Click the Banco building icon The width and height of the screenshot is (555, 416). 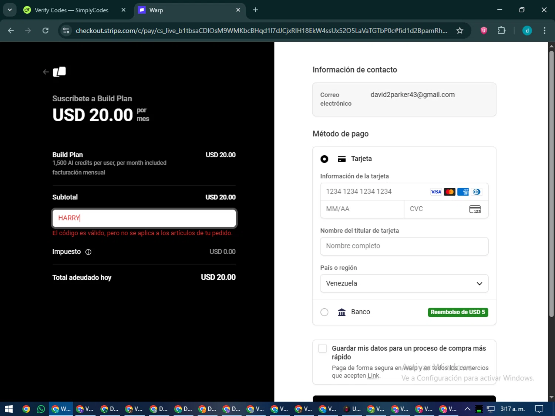tap(342, 312)
